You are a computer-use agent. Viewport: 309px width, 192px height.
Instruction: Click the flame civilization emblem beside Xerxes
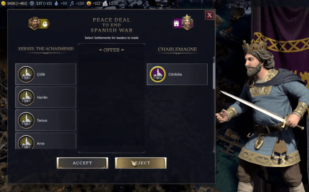coord(45,24)
